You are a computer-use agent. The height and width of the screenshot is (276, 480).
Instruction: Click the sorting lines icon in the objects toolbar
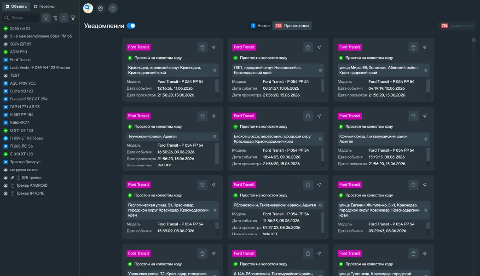click(x=55, y=18)
